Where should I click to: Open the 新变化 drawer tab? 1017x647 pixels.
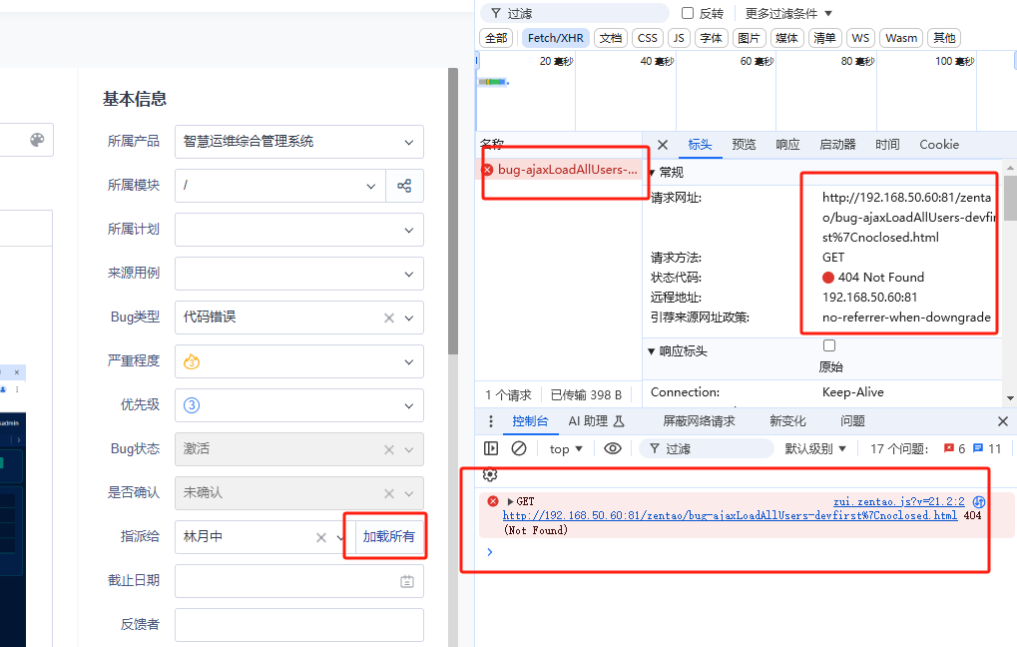(x=787, y=421)
